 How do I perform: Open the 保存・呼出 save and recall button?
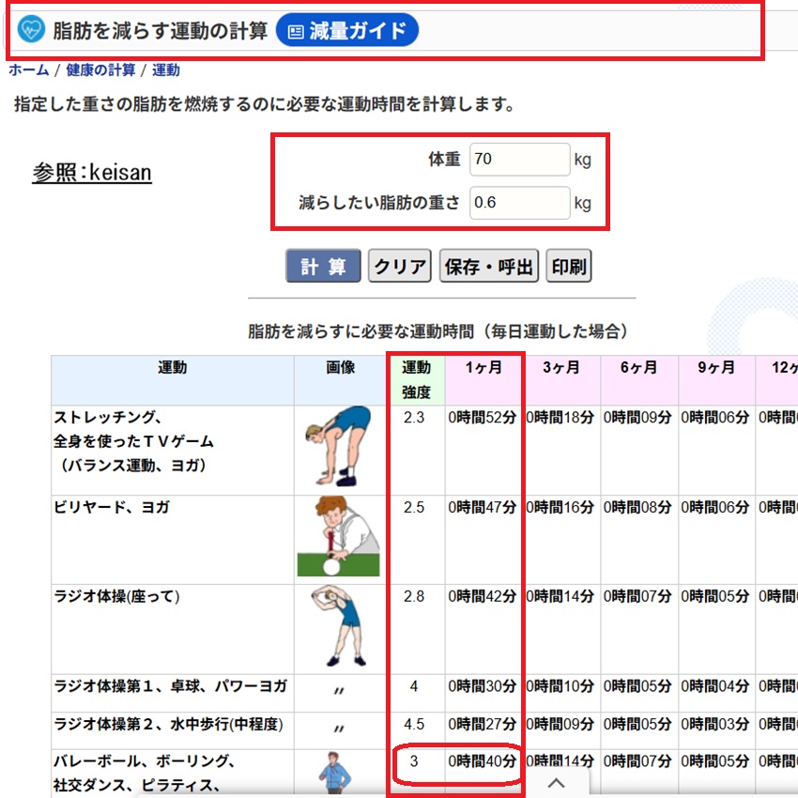[x=489, y=266]
